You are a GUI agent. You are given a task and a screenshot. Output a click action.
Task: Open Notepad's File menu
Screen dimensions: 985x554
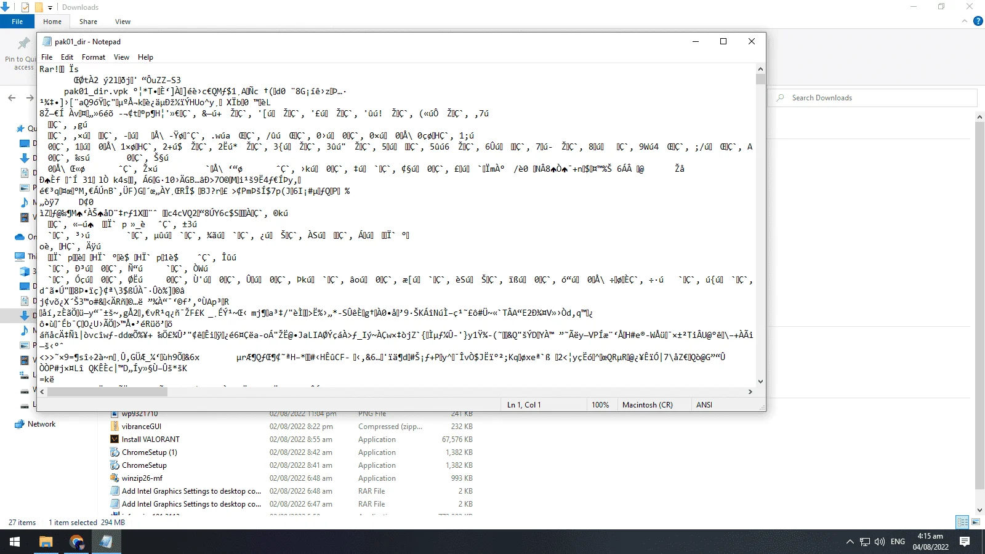click(47, 57)
